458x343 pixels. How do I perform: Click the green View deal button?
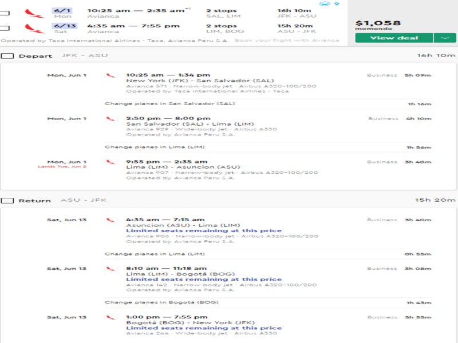click(x=394, y=38)
